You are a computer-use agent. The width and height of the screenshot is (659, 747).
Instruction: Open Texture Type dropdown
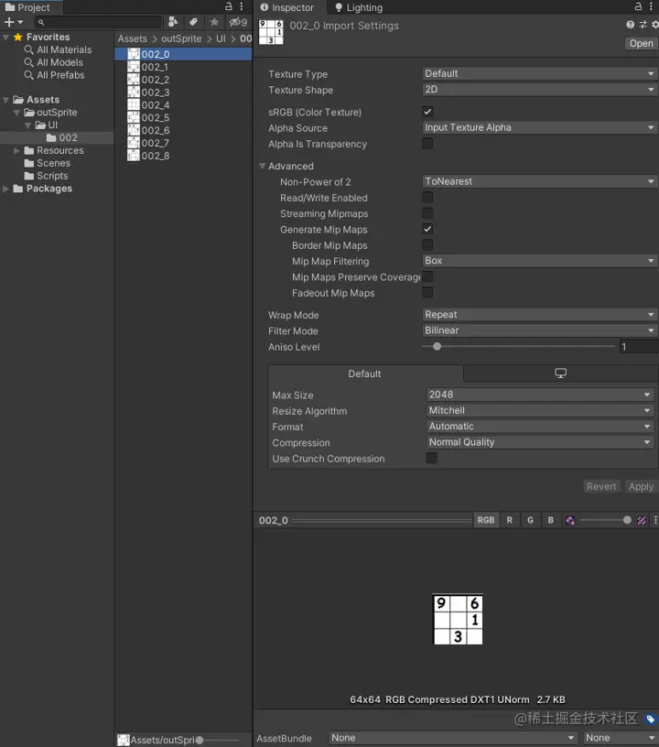click(x=539, y=73)
